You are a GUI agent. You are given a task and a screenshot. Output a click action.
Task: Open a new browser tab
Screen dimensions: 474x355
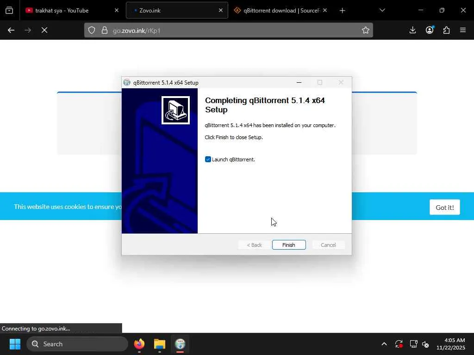342,11
